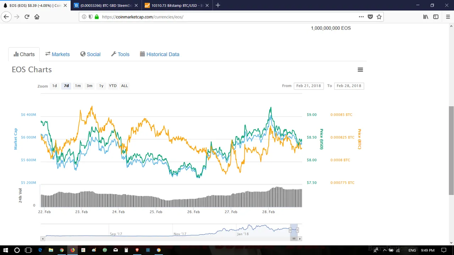This screenshot has width=454, height=255.
Task: Show hidden system tray icons
Action: tap(384, 250)
